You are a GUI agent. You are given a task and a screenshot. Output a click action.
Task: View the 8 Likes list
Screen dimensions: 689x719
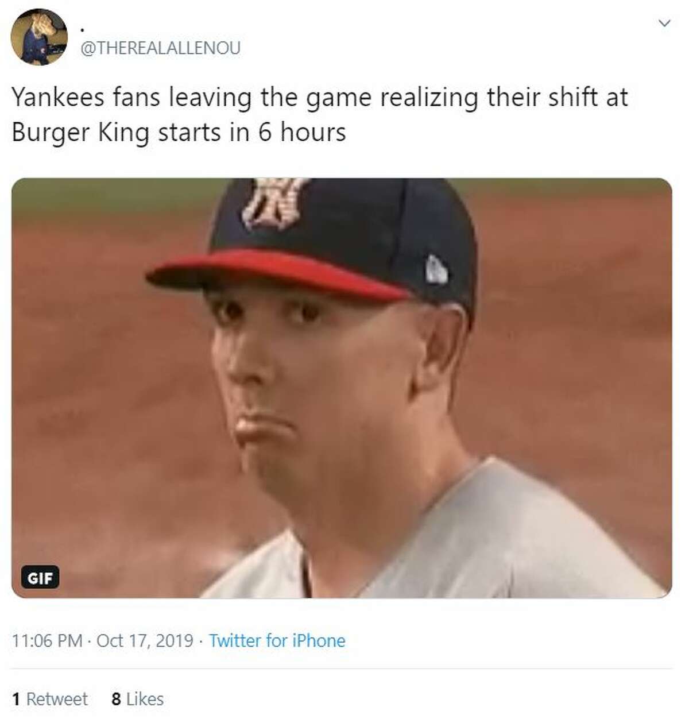click(138, 699)
